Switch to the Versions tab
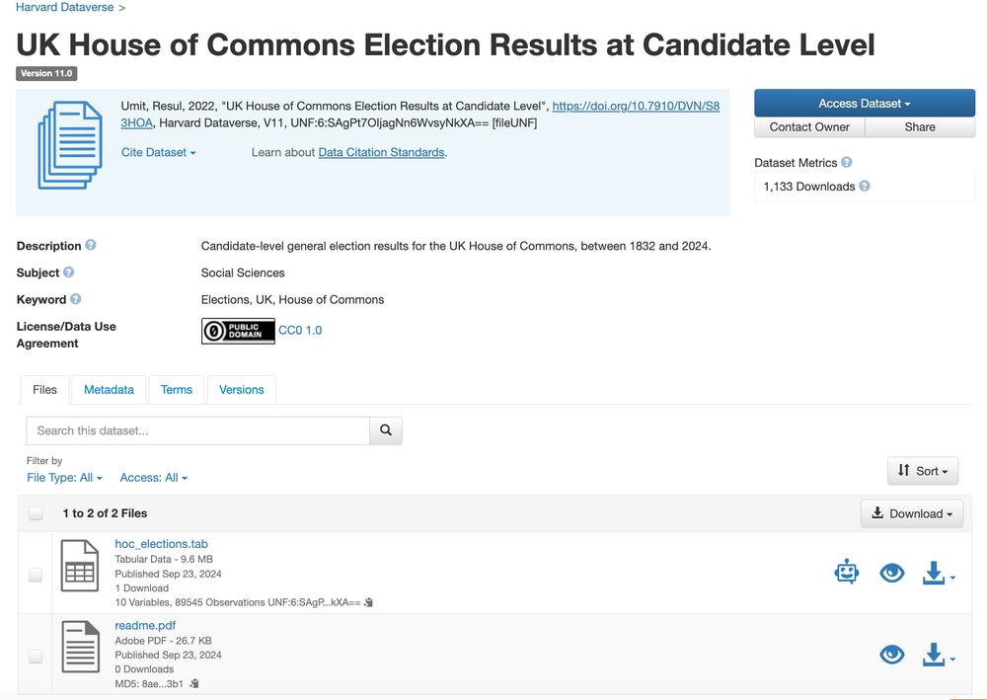 click(241, 390)
